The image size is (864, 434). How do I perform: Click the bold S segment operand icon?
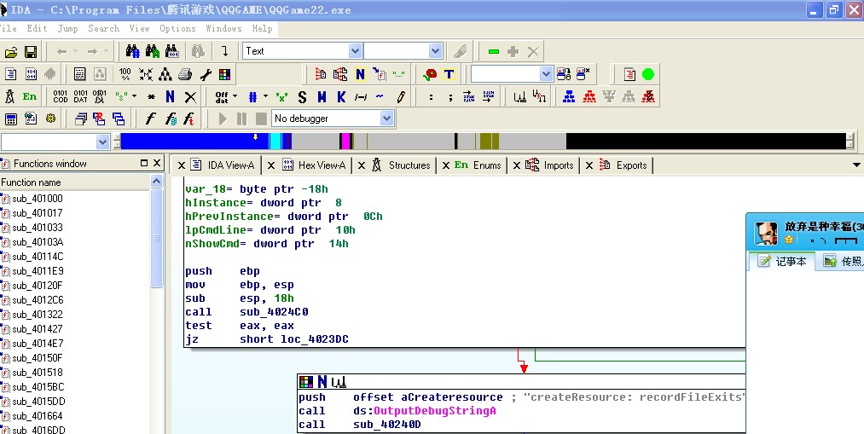click(302, 97)
